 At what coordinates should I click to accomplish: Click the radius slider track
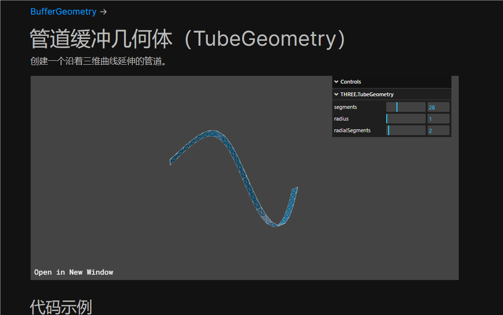406,119
